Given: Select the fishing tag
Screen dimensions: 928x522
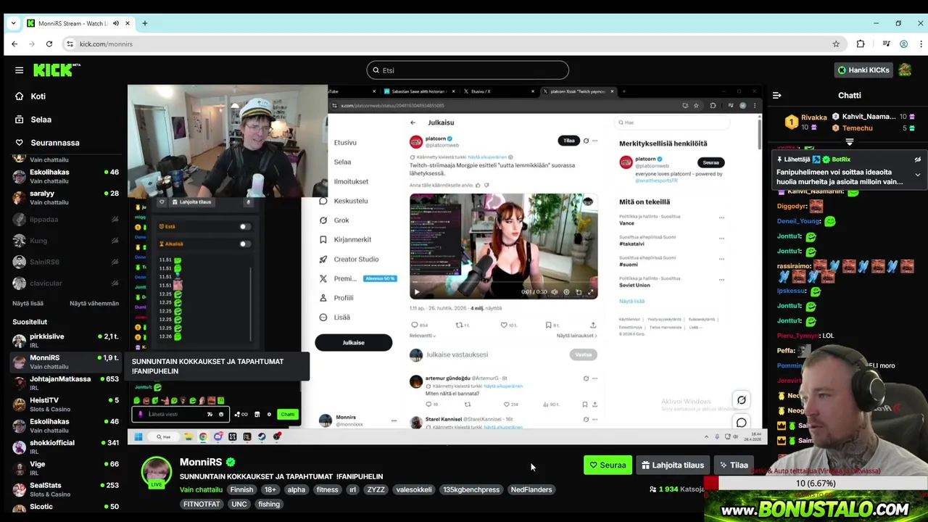Looking at the screenshot, I should click(x=268, y=505).
